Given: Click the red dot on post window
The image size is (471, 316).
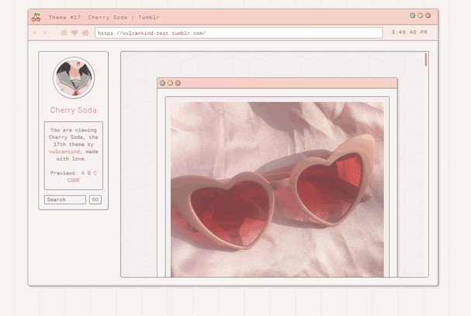Looking at the screenshot, I should [178, 83].
